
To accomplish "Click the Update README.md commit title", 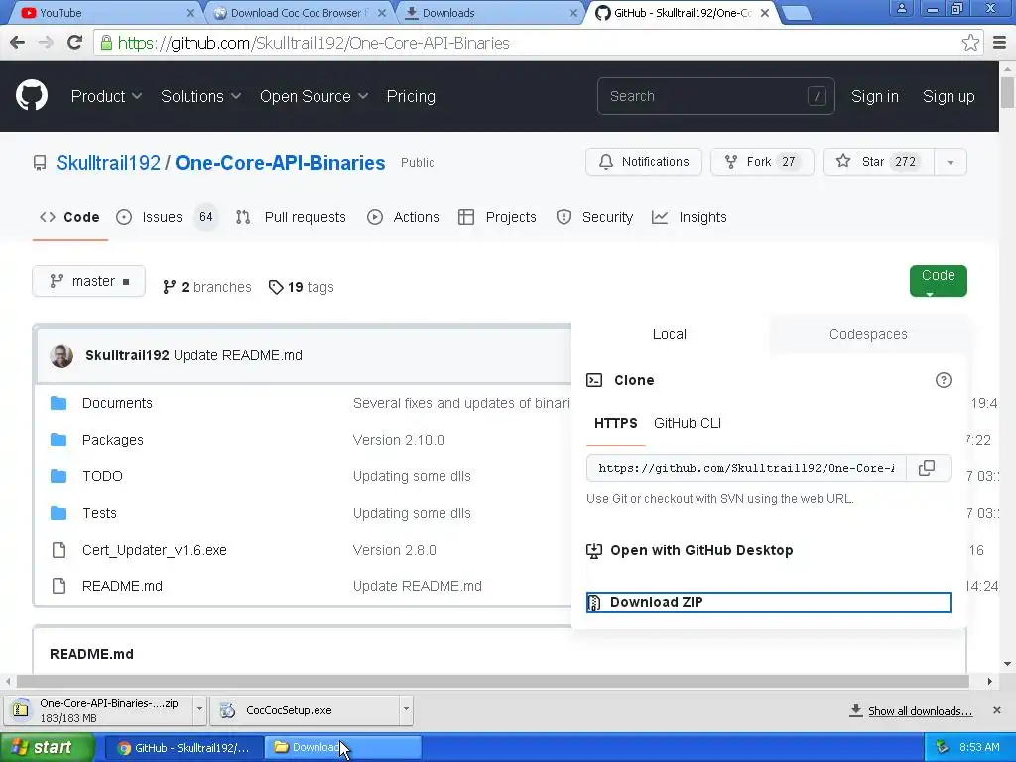I will (238, 356).
